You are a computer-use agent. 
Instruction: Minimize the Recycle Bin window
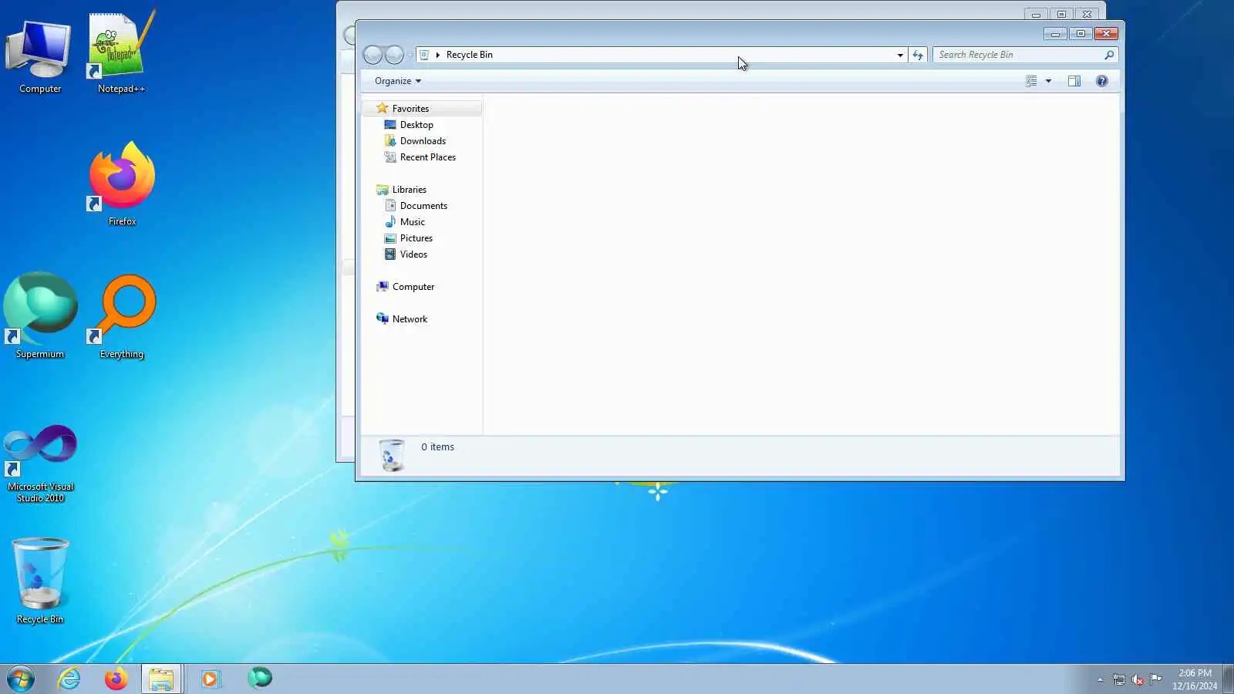[1055, 33]
